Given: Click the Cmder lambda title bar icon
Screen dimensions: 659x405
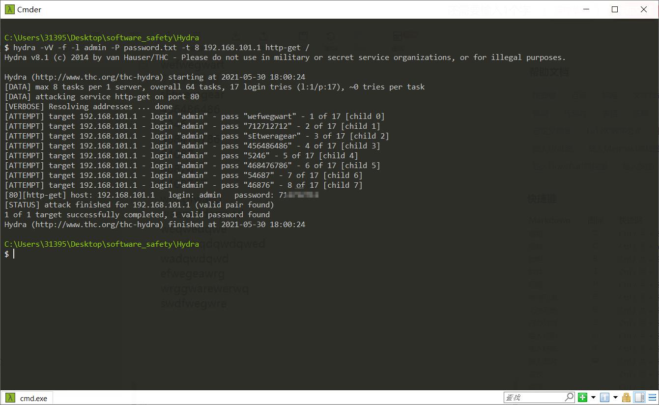Looking at the screenshot, I should tap(10, 9).
